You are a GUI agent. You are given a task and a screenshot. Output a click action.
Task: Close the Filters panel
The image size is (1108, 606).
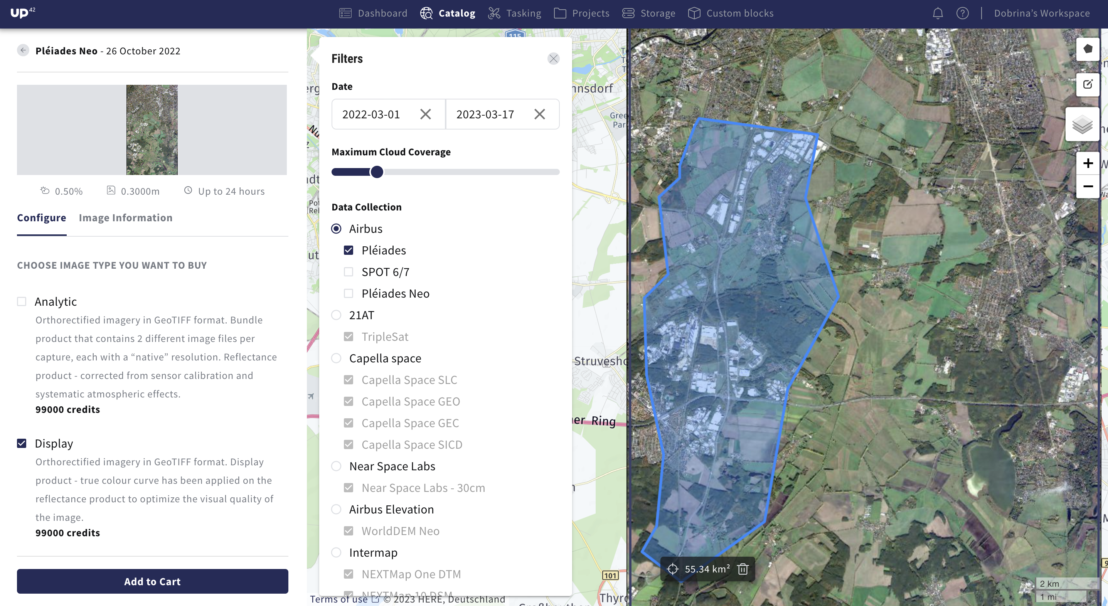[x=553, y=59]
